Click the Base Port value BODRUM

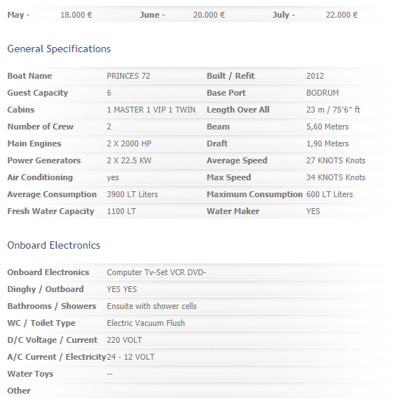pyautogui.click(x=323, y=93)
